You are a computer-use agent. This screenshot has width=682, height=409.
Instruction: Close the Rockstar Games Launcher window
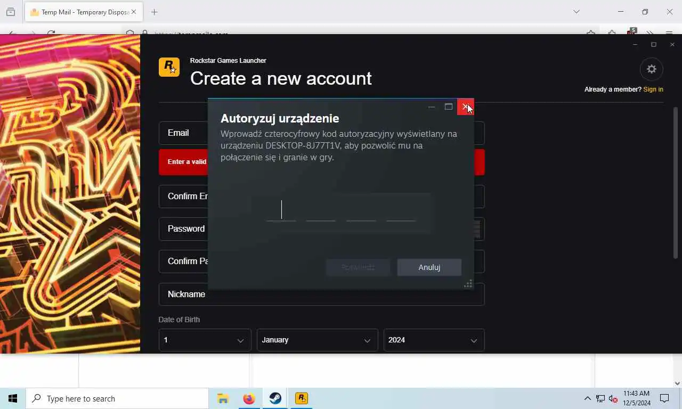coord(672,45)
